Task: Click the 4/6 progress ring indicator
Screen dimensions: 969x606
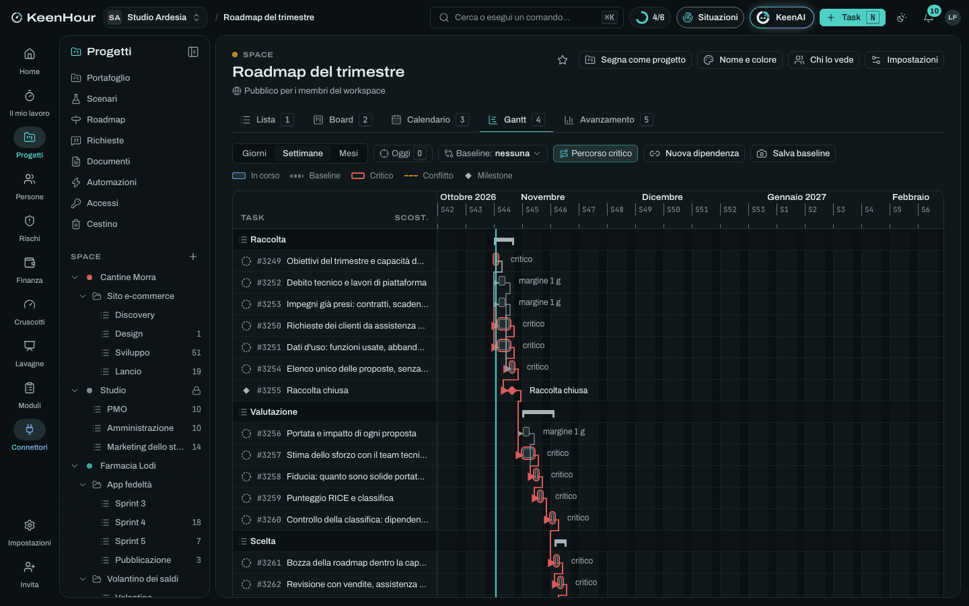Action: pyautogui.click(x=650, y=18)
